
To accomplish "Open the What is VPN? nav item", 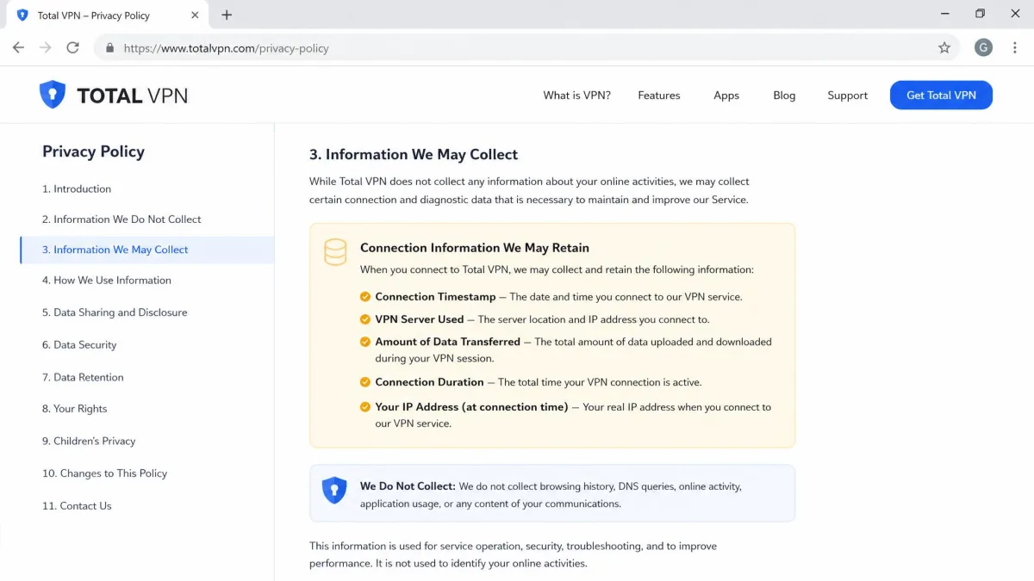I will 576,96.
